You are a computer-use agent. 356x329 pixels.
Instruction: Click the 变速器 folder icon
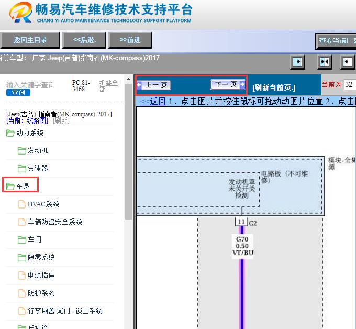pos(22,168)
